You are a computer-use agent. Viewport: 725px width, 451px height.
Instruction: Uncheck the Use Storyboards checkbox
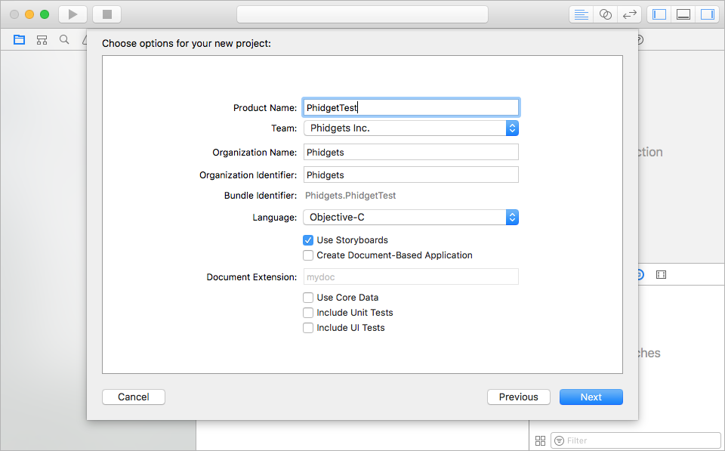coord(308,240)
